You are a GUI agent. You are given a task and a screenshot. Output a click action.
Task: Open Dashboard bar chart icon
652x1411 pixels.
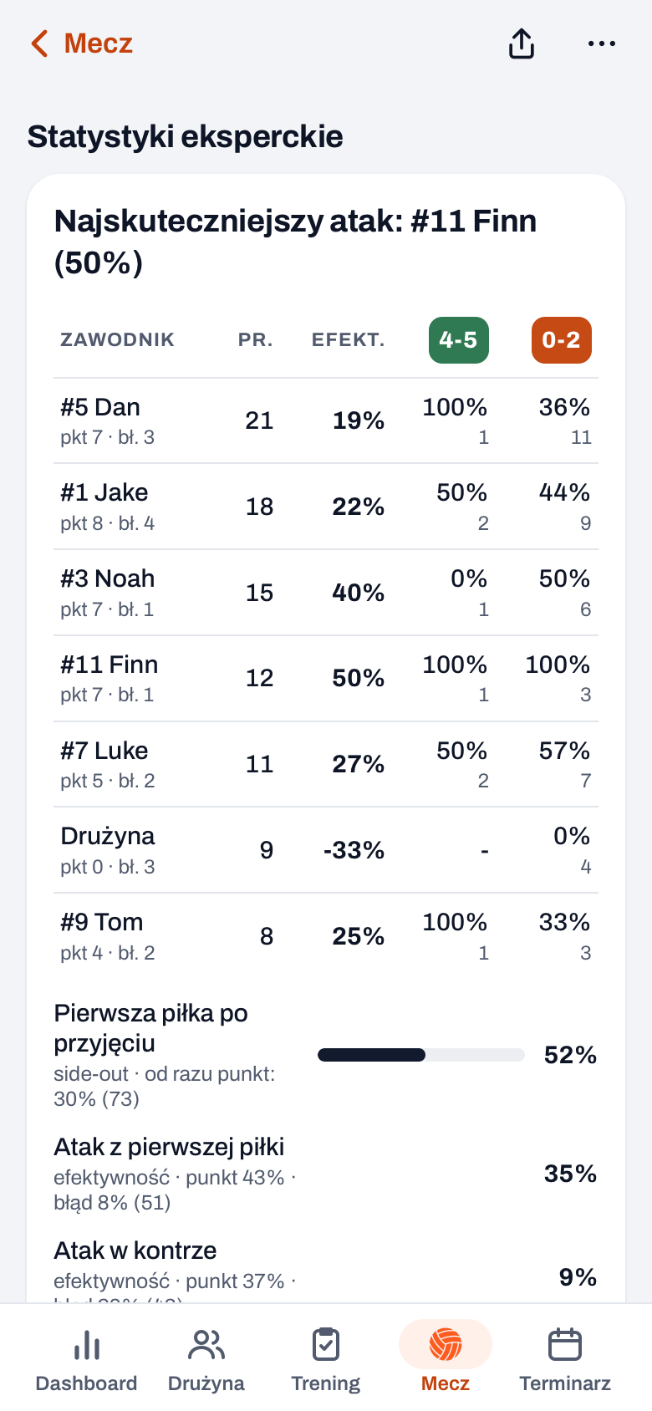click(87, 1345)
